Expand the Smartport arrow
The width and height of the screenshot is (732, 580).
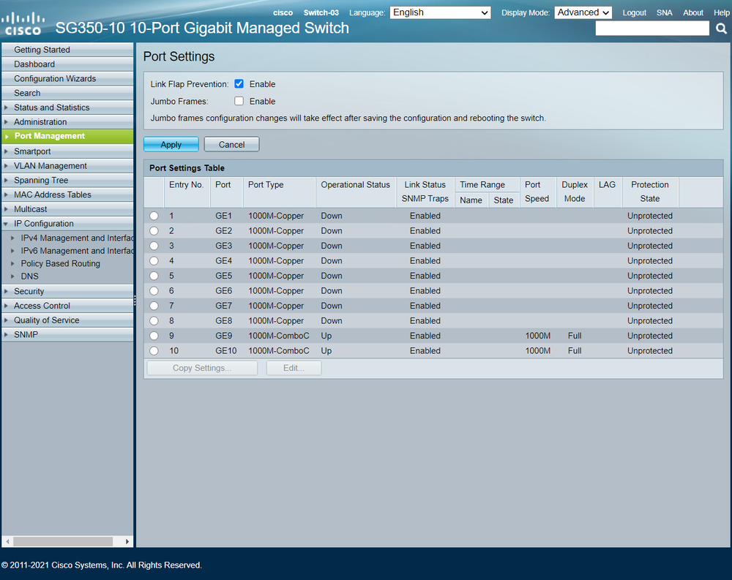[x=6, y=151]
